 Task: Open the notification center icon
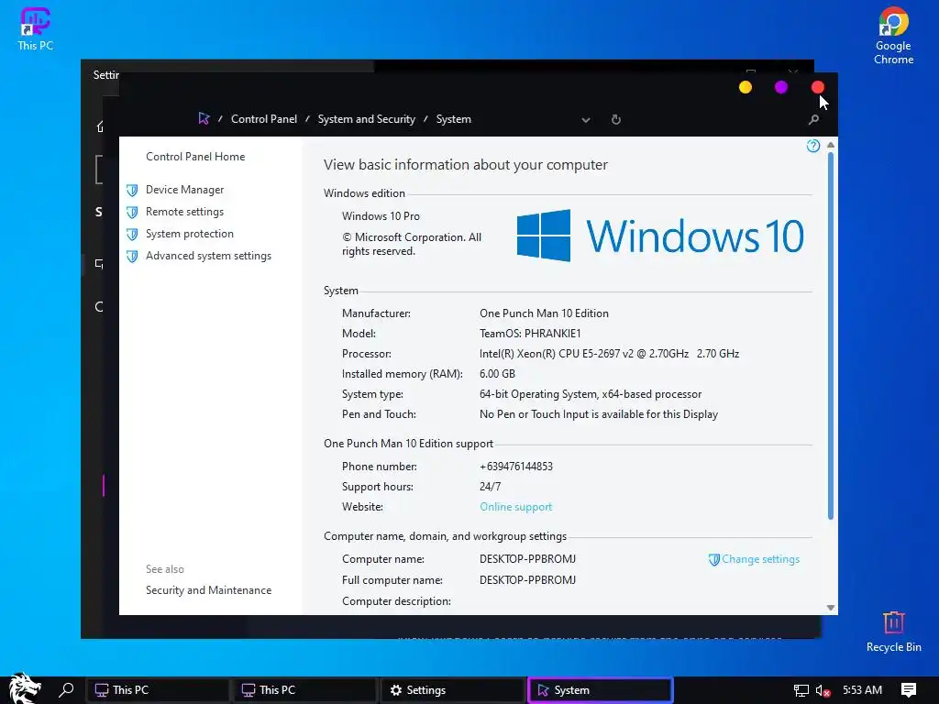(909, 690)
